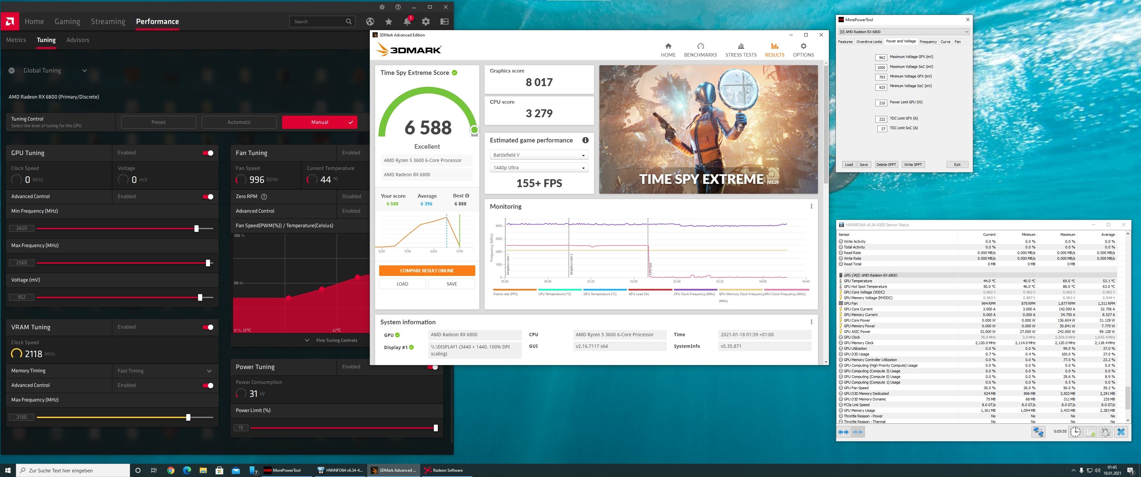Open the Frequency tab in MorePowerTool
This screenshot has height=477, width=1141.
(928, 42)
